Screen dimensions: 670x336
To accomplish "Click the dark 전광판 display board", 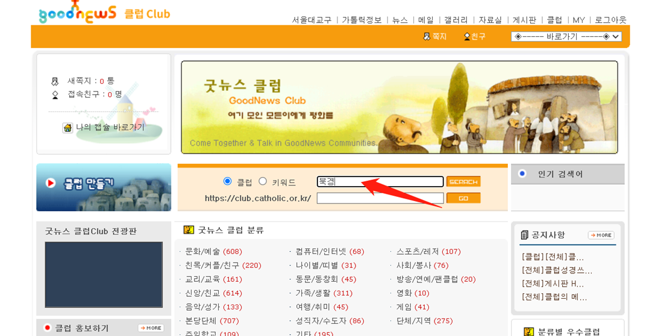I will (104, 275).
